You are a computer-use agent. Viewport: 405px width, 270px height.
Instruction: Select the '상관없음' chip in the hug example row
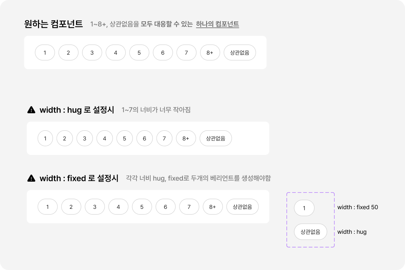(x=216, y=138)
